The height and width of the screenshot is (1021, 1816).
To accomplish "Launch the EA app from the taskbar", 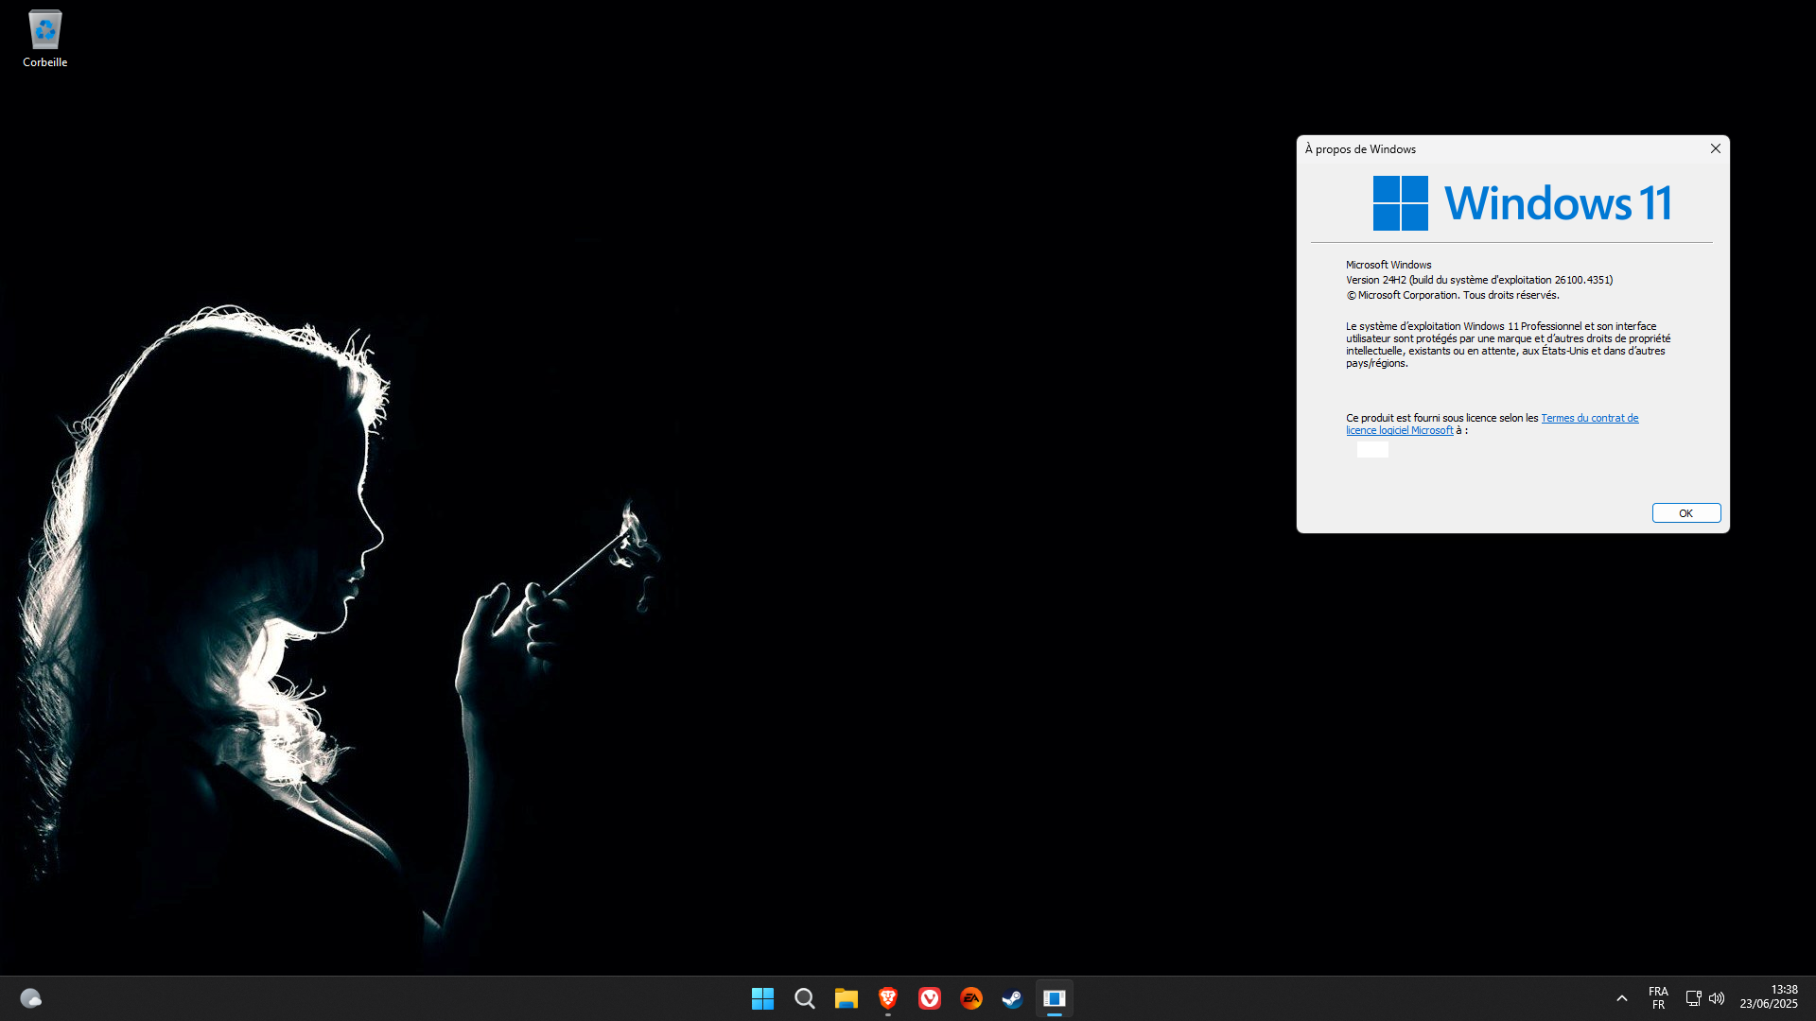I will pos(970,998).
